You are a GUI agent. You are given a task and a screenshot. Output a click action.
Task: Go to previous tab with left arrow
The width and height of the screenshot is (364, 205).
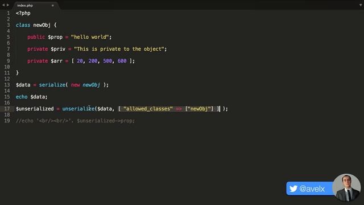tap(3, 5)
